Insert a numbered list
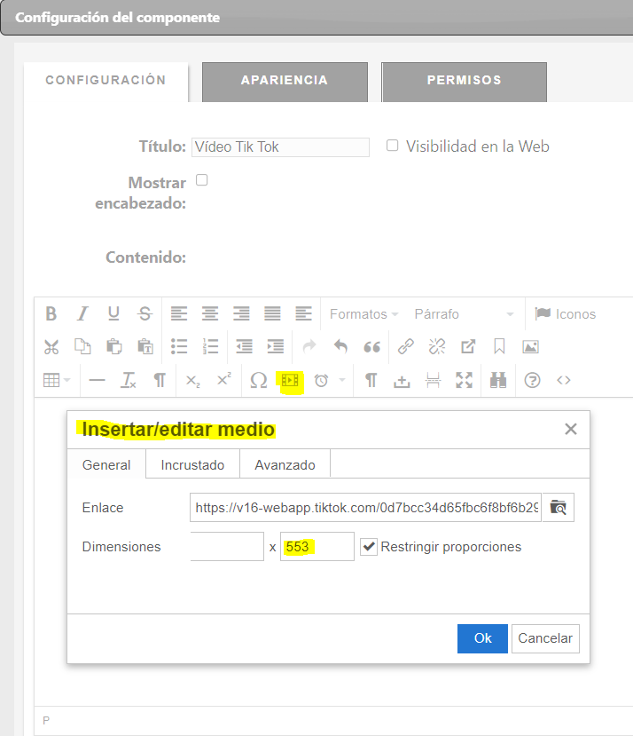 210,347
